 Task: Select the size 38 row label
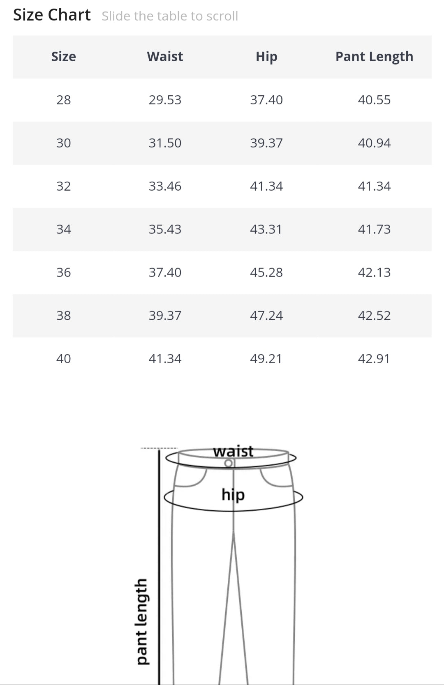click(63, 316)
